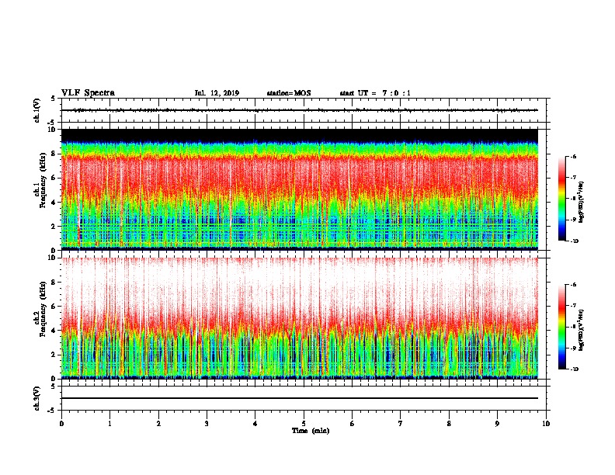The image size is (615, 475).
Task: Click the "start UT = 7 : 0 : 1" text
Action: pyautogui.click(x=375, y=93)
